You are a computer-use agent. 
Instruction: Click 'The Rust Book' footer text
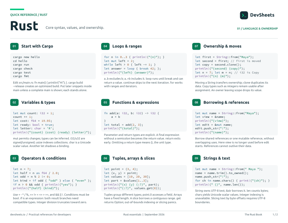[x=253, y=215]
